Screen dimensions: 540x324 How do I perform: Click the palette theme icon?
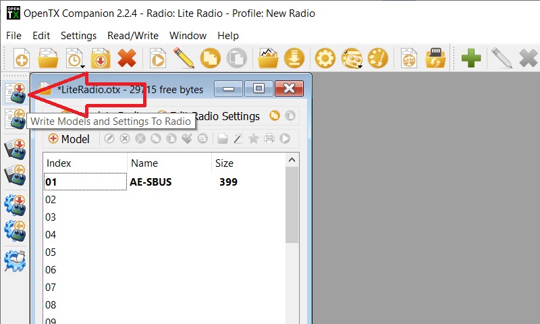pyautogui.click(x=378, y=58)
